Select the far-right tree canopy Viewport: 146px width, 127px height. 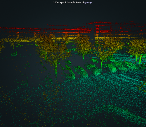pyautogui.click(x=137, y=47)
